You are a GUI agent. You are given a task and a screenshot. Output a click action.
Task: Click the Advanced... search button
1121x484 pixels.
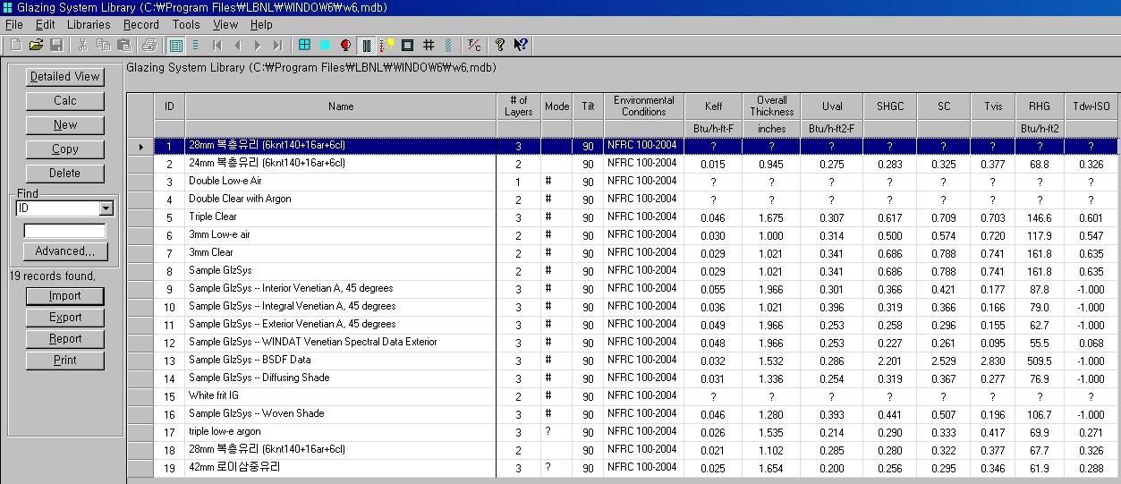(x=65, y=251)
